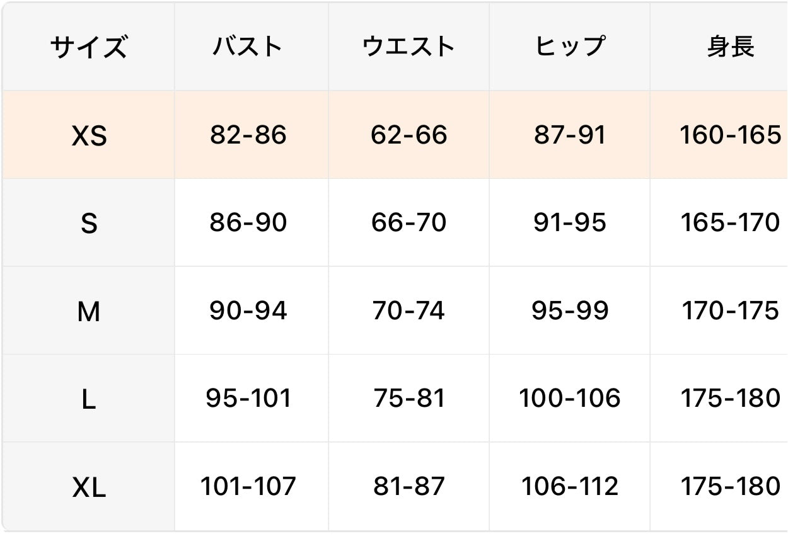Screen dimensions: 788x541
Task: Select the XL size row label
Action: click(x=89, y=487)
